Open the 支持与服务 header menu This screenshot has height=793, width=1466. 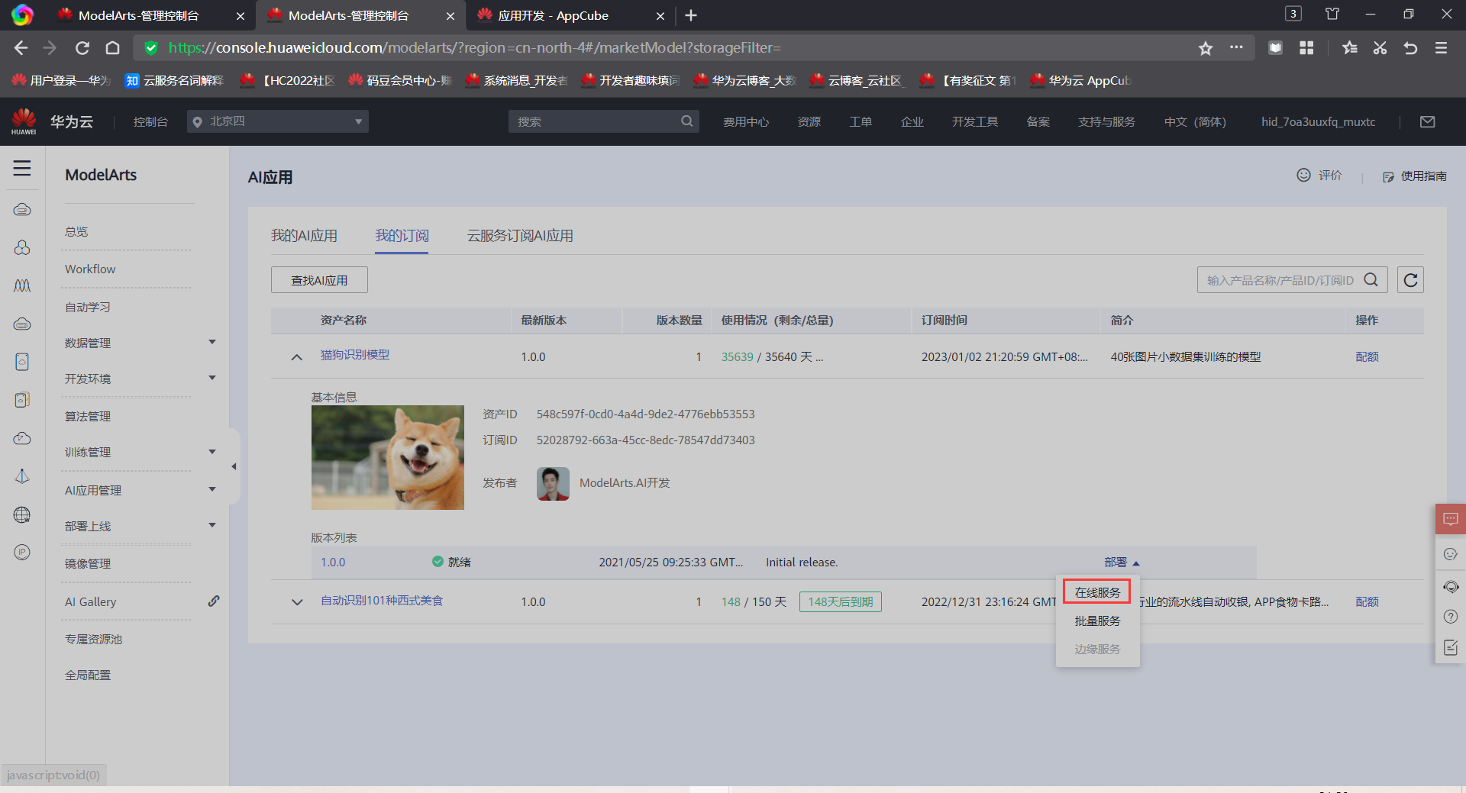point(1106,121)
